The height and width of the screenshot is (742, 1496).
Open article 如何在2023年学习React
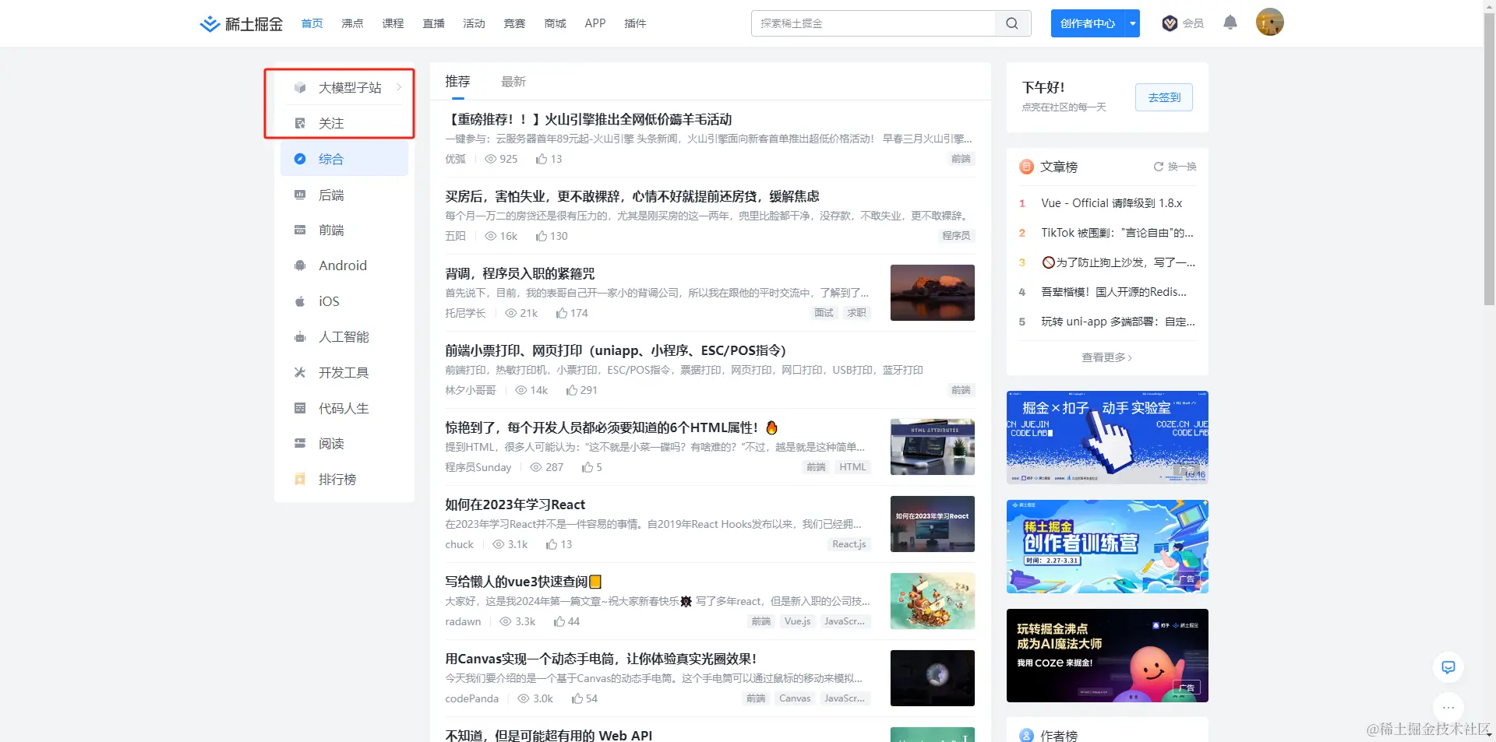tap(515, 505)
